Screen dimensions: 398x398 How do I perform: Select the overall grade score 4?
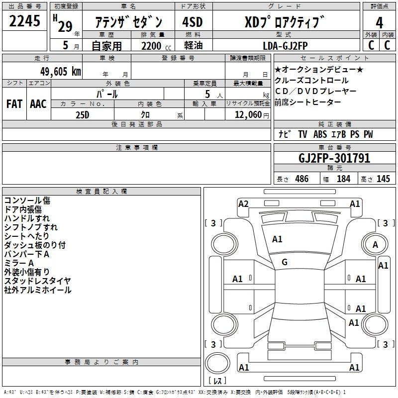[x=379, y=22]
